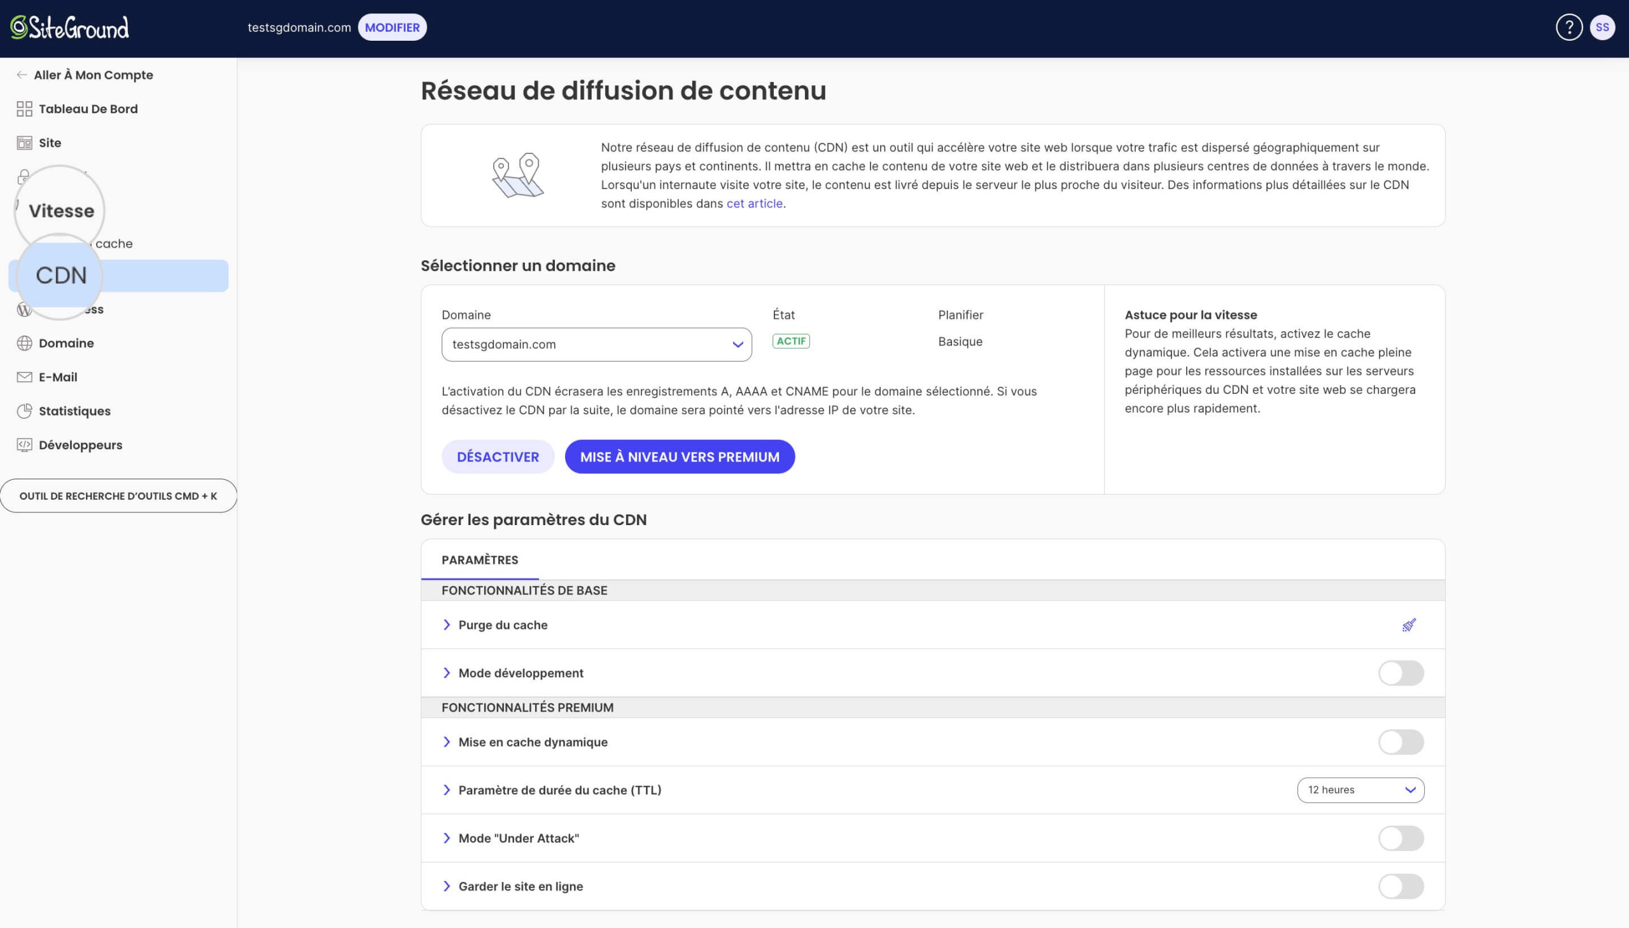This screenshot has height=928, width=1629.
Task: Click the Sélectionner un domaine heading
Action: point(518,266)
